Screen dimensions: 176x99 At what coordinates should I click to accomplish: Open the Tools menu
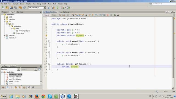[x=55, y=4]
